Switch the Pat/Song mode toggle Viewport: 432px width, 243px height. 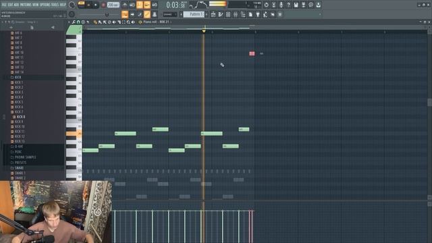[x=81, y=5]
